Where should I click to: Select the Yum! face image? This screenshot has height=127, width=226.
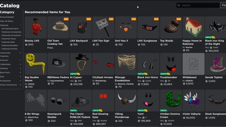[148, 101]
